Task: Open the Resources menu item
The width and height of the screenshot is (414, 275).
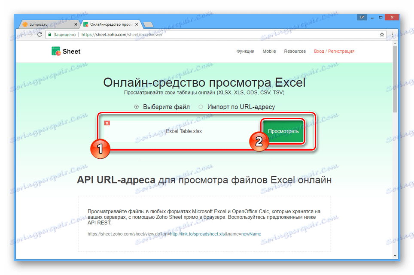Action: coord(295,51)
